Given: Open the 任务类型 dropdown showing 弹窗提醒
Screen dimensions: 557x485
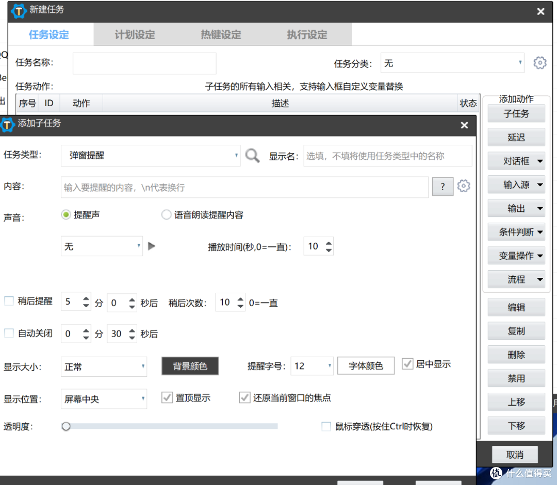Looking at the screenshot, I should tap(151, 156).
